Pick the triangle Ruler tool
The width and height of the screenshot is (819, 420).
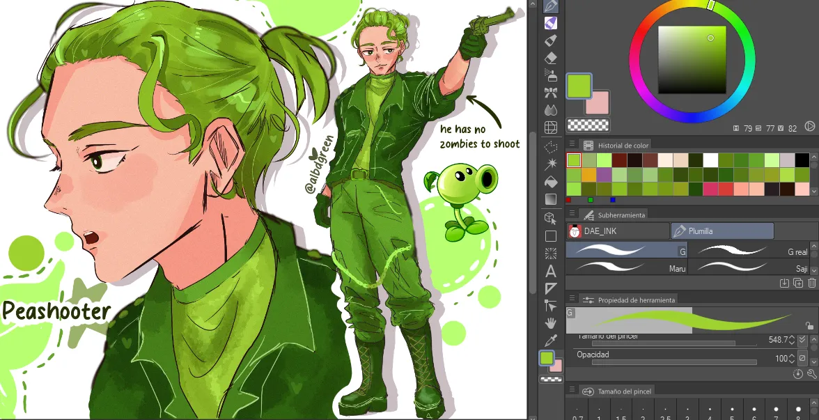pos(550,288)
